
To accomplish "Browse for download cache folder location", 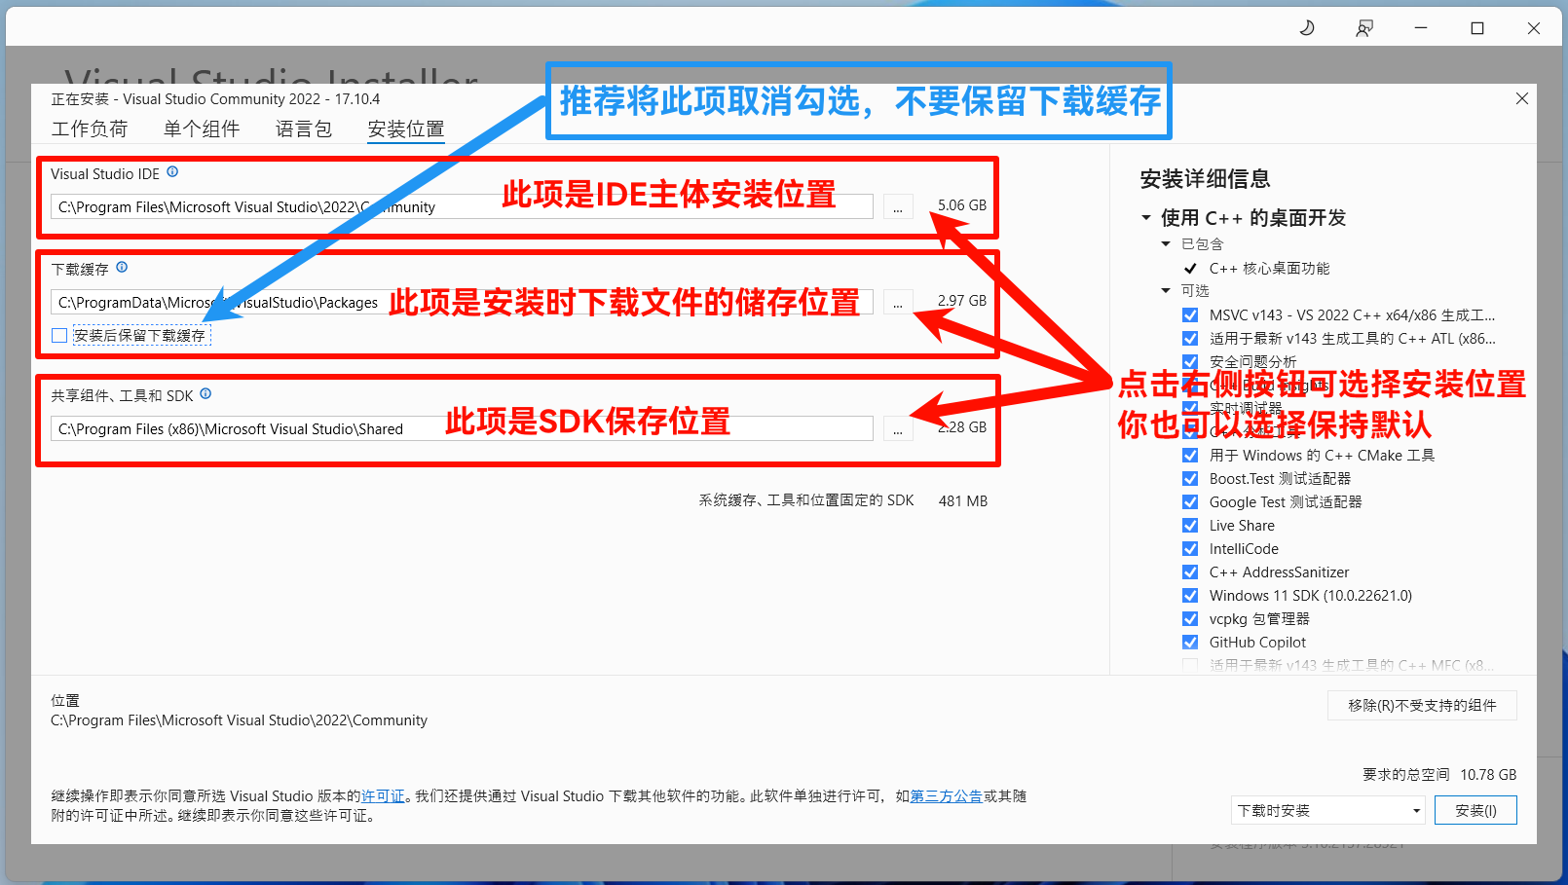I will pyautogui.click(x=898, y=302).
